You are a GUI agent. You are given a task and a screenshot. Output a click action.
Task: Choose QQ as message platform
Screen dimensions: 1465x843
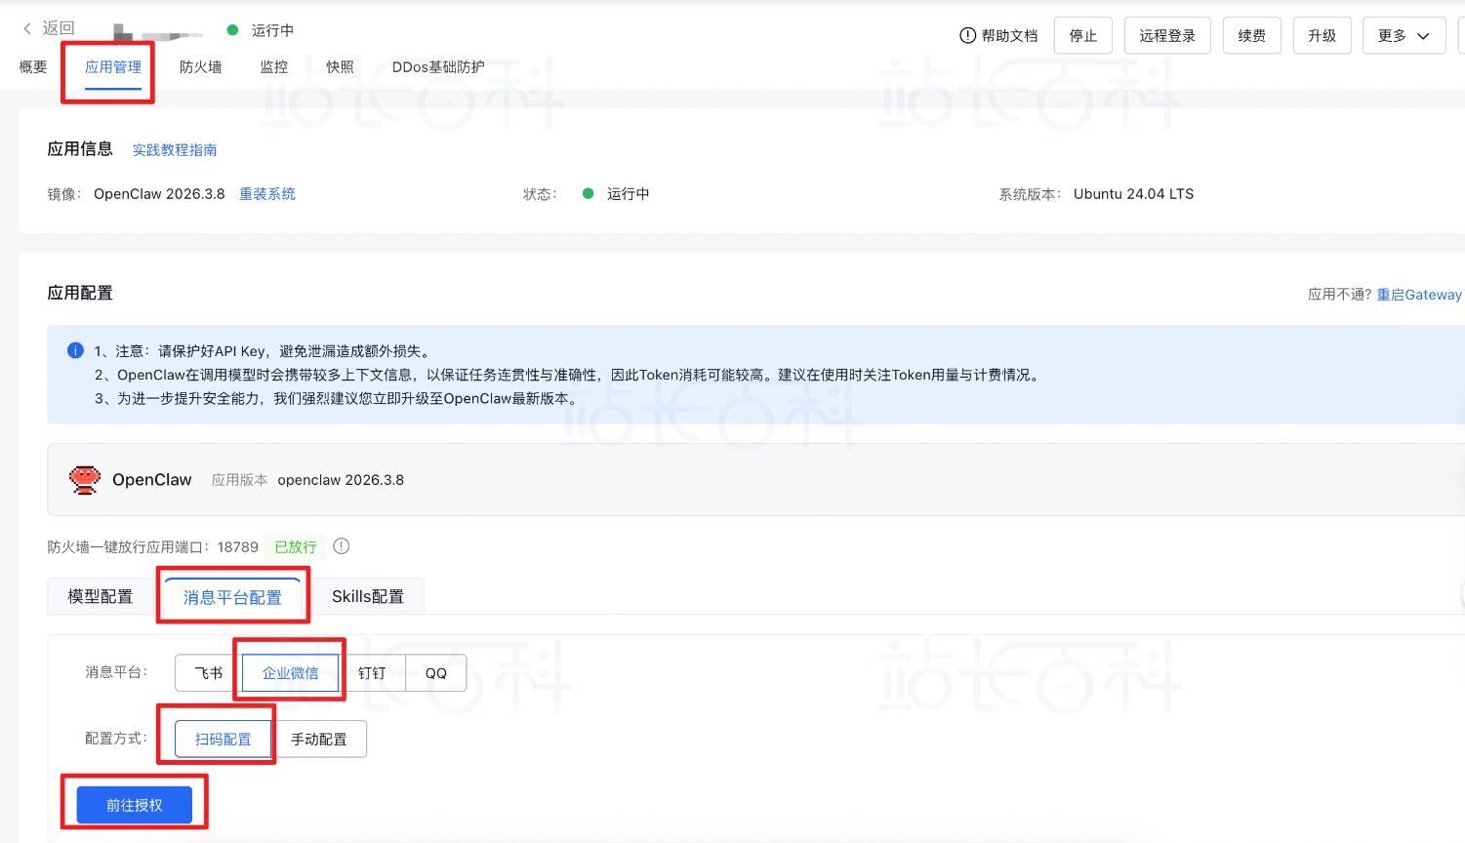436,673
